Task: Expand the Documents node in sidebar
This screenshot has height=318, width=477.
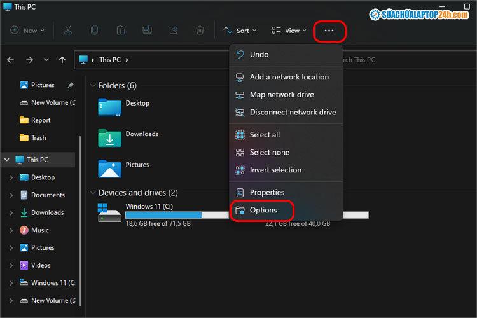Action: [x=11, y=195]
